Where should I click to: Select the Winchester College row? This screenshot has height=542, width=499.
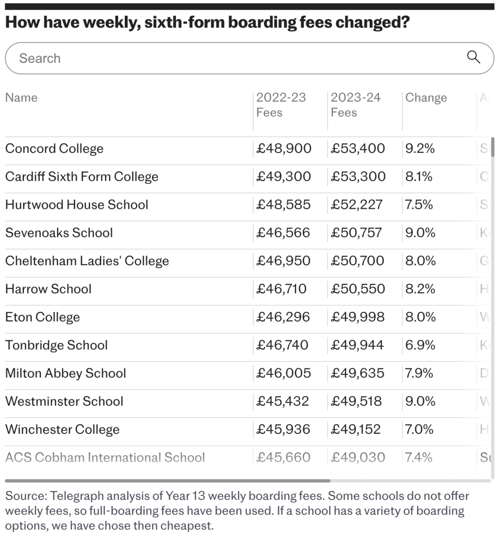tap(62, 430)
